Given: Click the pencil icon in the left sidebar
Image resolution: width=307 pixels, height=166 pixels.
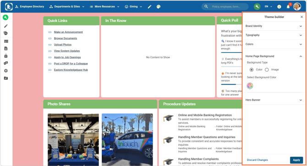Looking at the screenshot, I should [6, 26].
